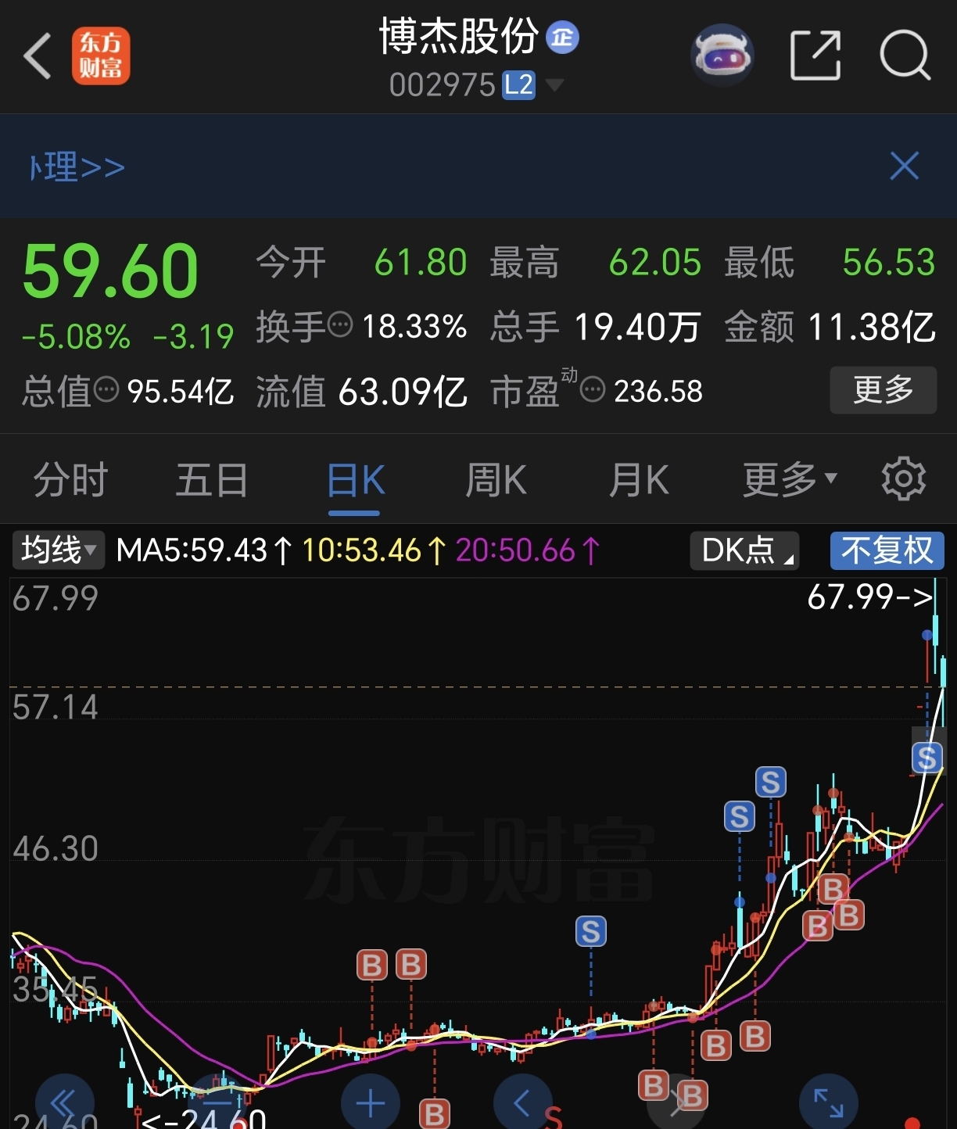Open the 均线 indicator dropdown
This screenshot has width=957, height=1129.
[59, 550]
